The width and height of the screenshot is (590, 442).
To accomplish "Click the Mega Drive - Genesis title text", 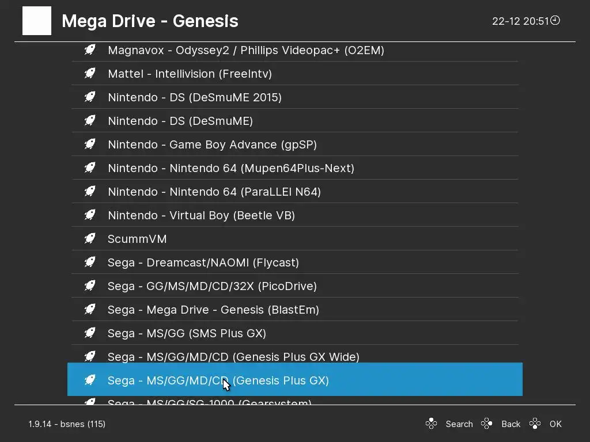I will [150, 21].
